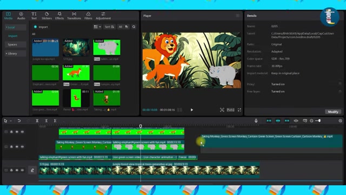Image resolution: width=346 pixels, height=195 pixels.
Task: Open the Text tab
Action: tap(34, 16)
